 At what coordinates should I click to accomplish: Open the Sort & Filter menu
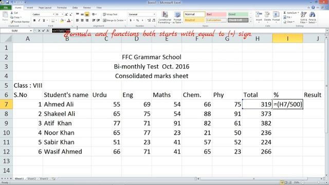click(x=303, y=17)
